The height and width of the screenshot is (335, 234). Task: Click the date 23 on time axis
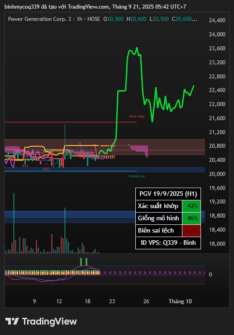pos(112,301)
